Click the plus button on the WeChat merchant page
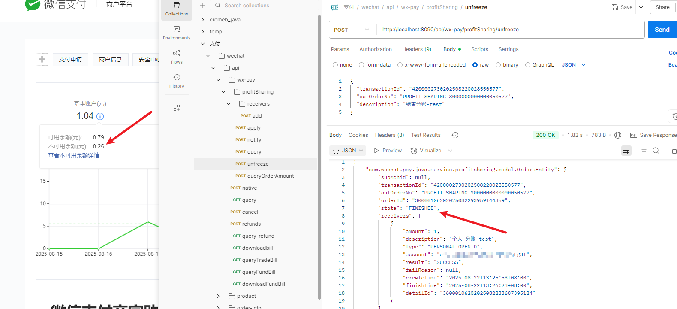677x309 pixels. pos(42,59)
